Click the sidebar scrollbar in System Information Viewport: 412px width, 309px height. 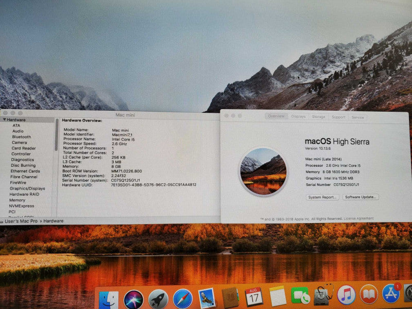pyautogui.click(x=56, y=134)
